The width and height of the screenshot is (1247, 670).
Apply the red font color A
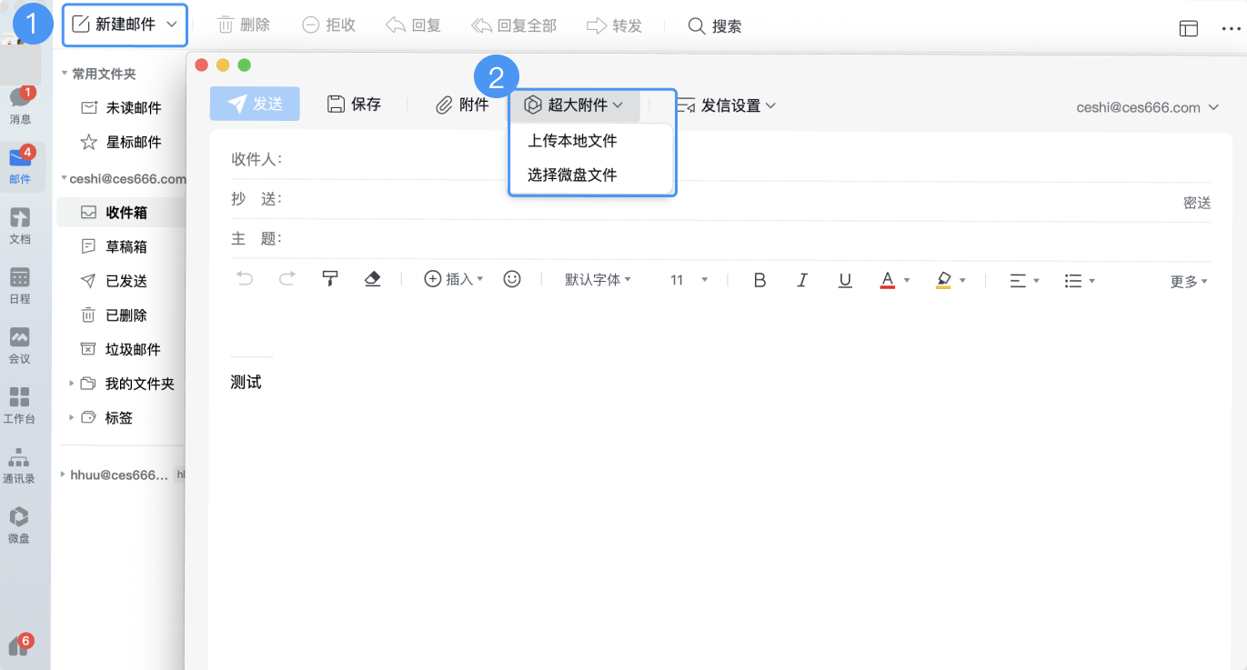point(888,280)
